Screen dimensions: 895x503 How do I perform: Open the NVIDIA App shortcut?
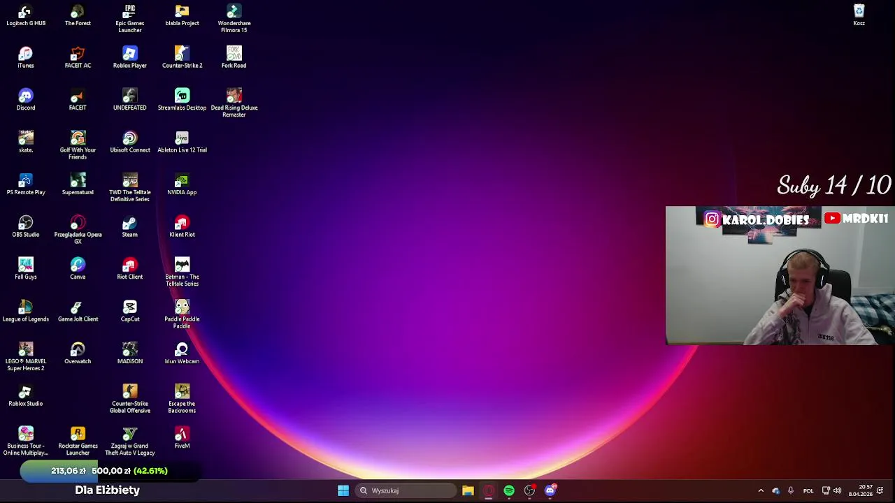click(182, 184)
